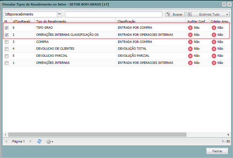Click Coletar Amo red X for row 2
This screenshot has width=233, height=158.
[x=214, y=35]
